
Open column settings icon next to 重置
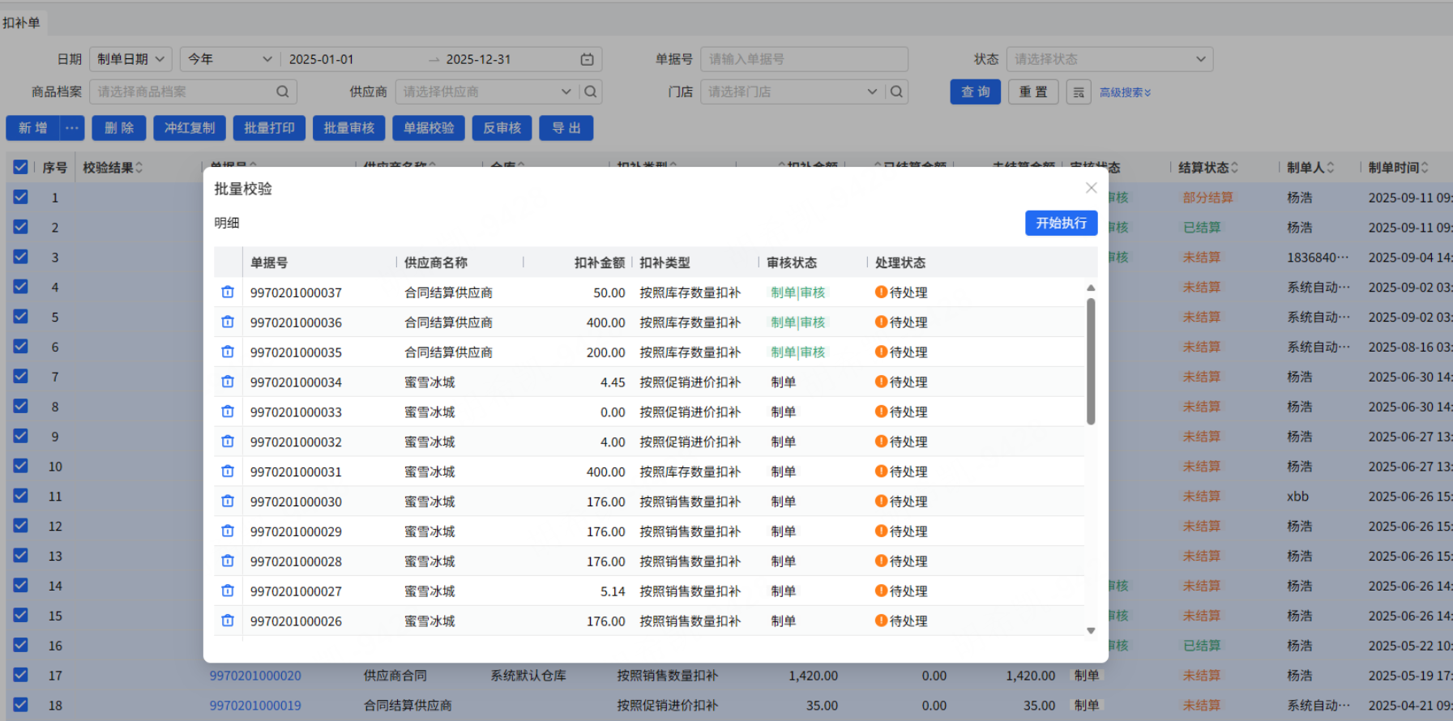[1079, 92]
